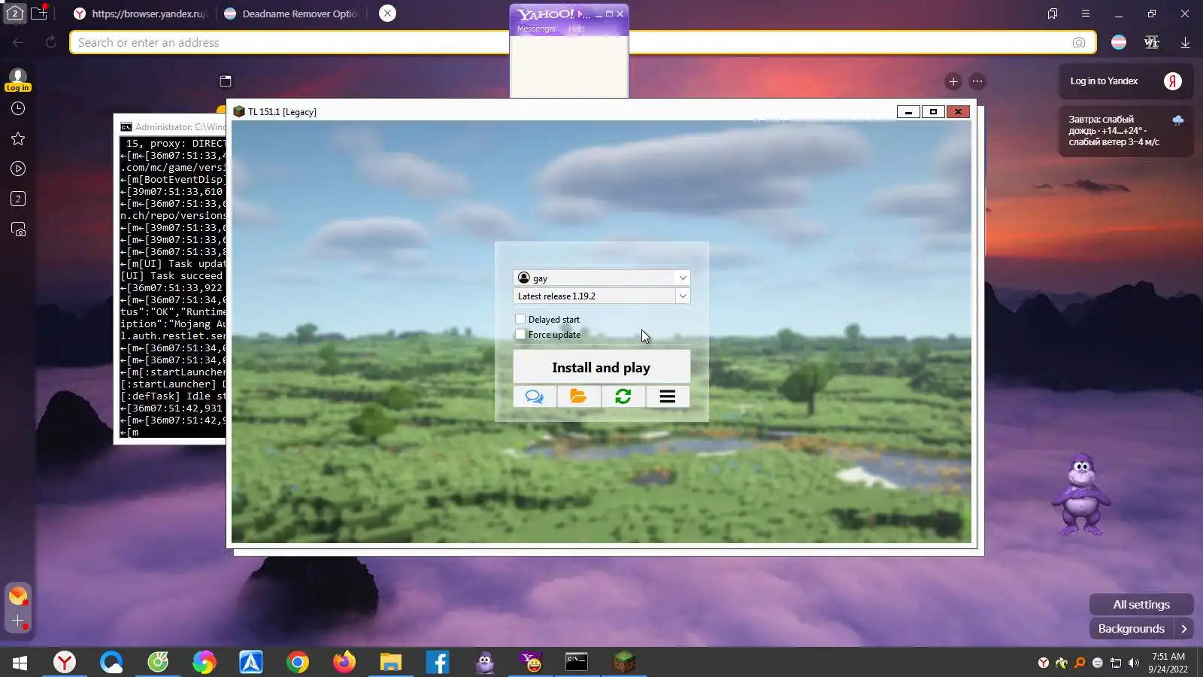Click the sidebar Log in avatar
The image size is (1203, 677).
coord(17,80)
